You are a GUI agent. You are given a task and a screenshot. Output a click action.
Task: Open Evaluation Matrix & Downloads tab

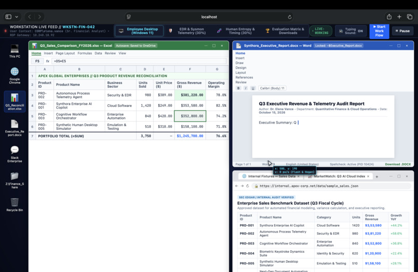coord(285,31)
